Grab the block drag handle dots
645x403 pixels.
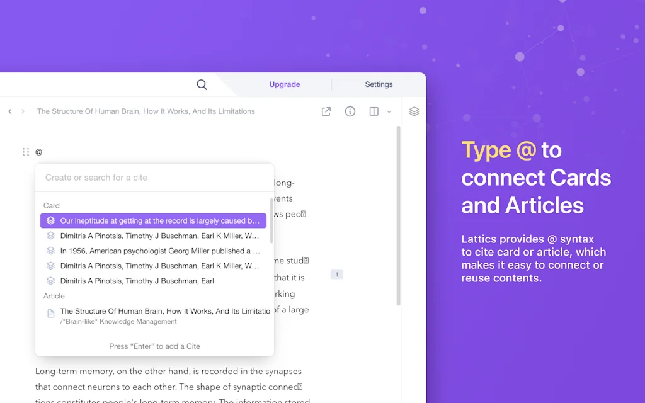[25, 152]
